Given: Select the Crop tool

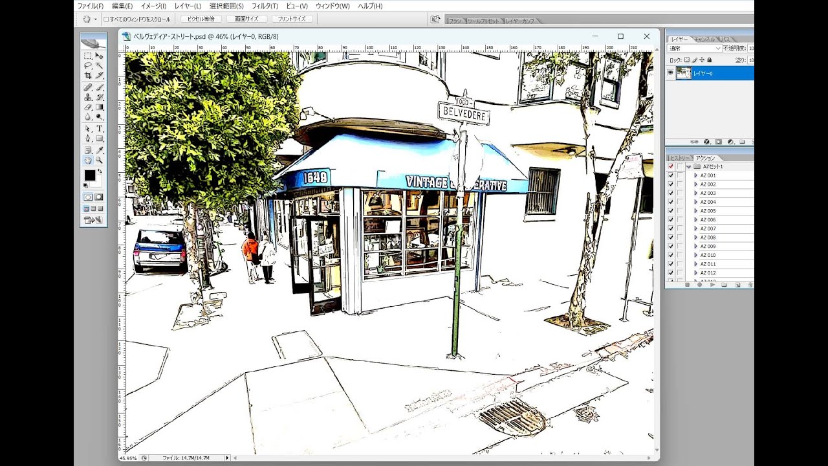Looking at the screenshot, I should pyautogui.click(x=87, y=76).
